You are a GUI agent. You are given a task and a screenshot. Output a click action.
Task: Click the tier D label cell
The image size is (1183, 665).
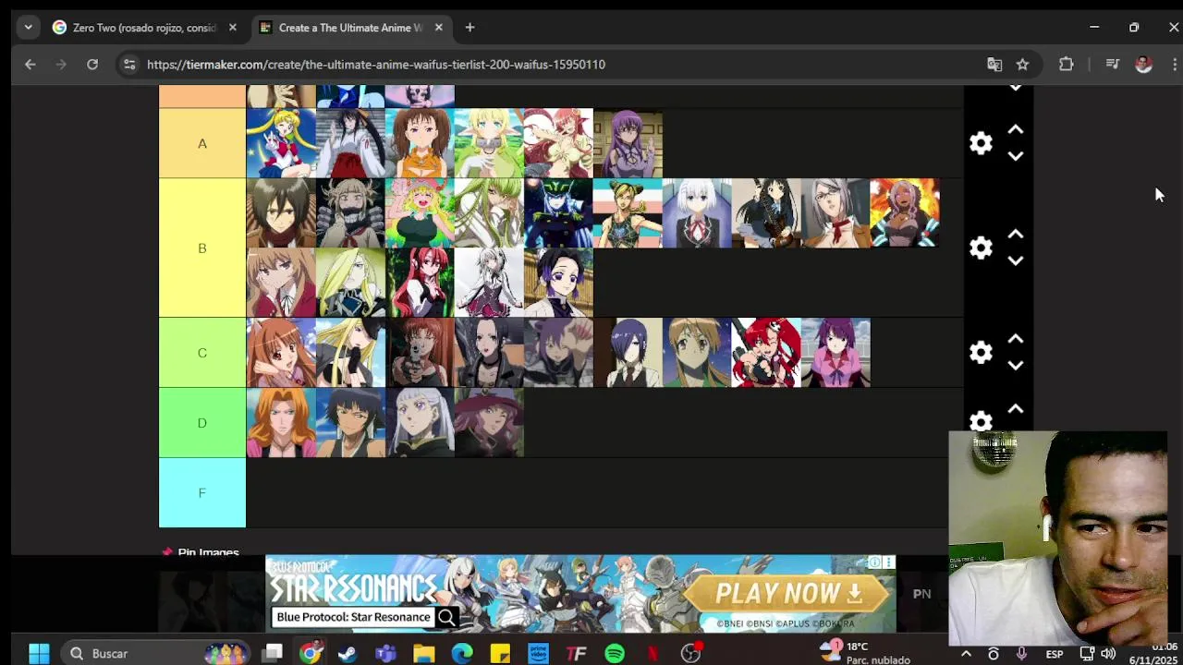[x=202, y=422]
